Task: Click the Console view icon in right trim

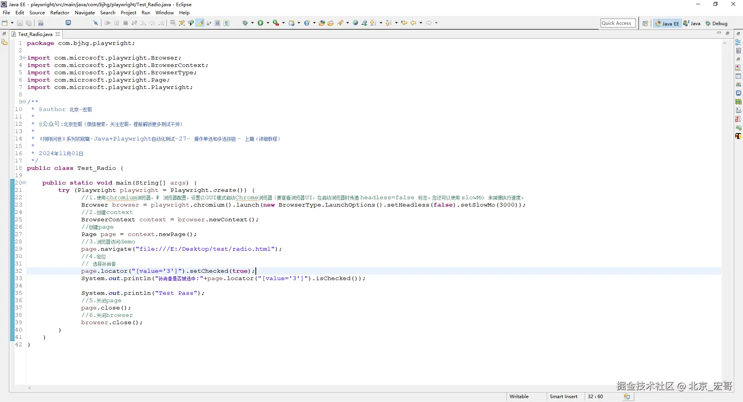Action: coord(738,93)
